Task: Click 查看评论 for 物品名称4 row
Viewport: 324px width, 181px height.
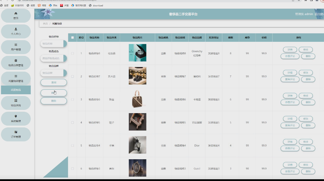Action: pyautogui.click(x=290, y=149)
